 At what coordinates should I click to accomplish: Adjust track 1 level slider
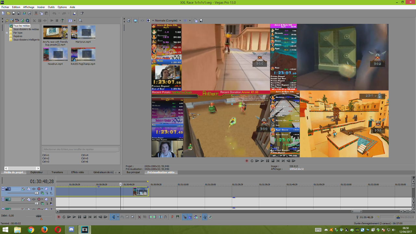pyautogui.click(x=37, y=193)
